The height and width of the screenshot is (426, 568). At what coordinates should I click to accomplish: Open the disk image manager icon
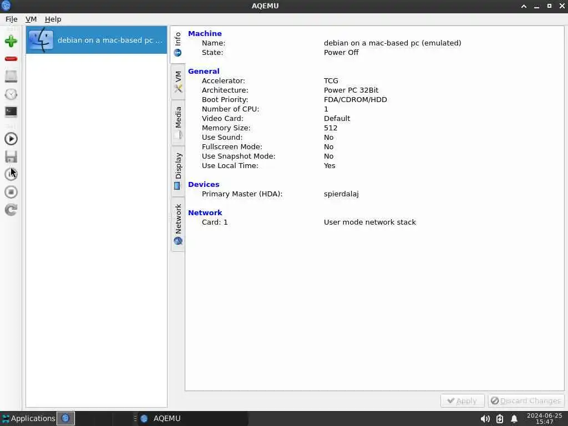click(x=11, y=77)
